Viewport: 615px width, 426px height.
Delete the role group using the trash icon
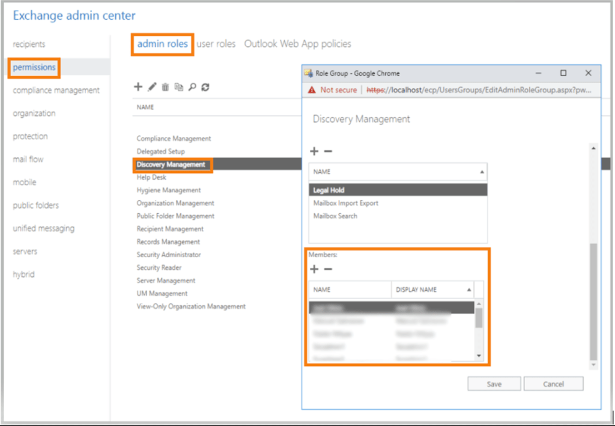point(166,87)
